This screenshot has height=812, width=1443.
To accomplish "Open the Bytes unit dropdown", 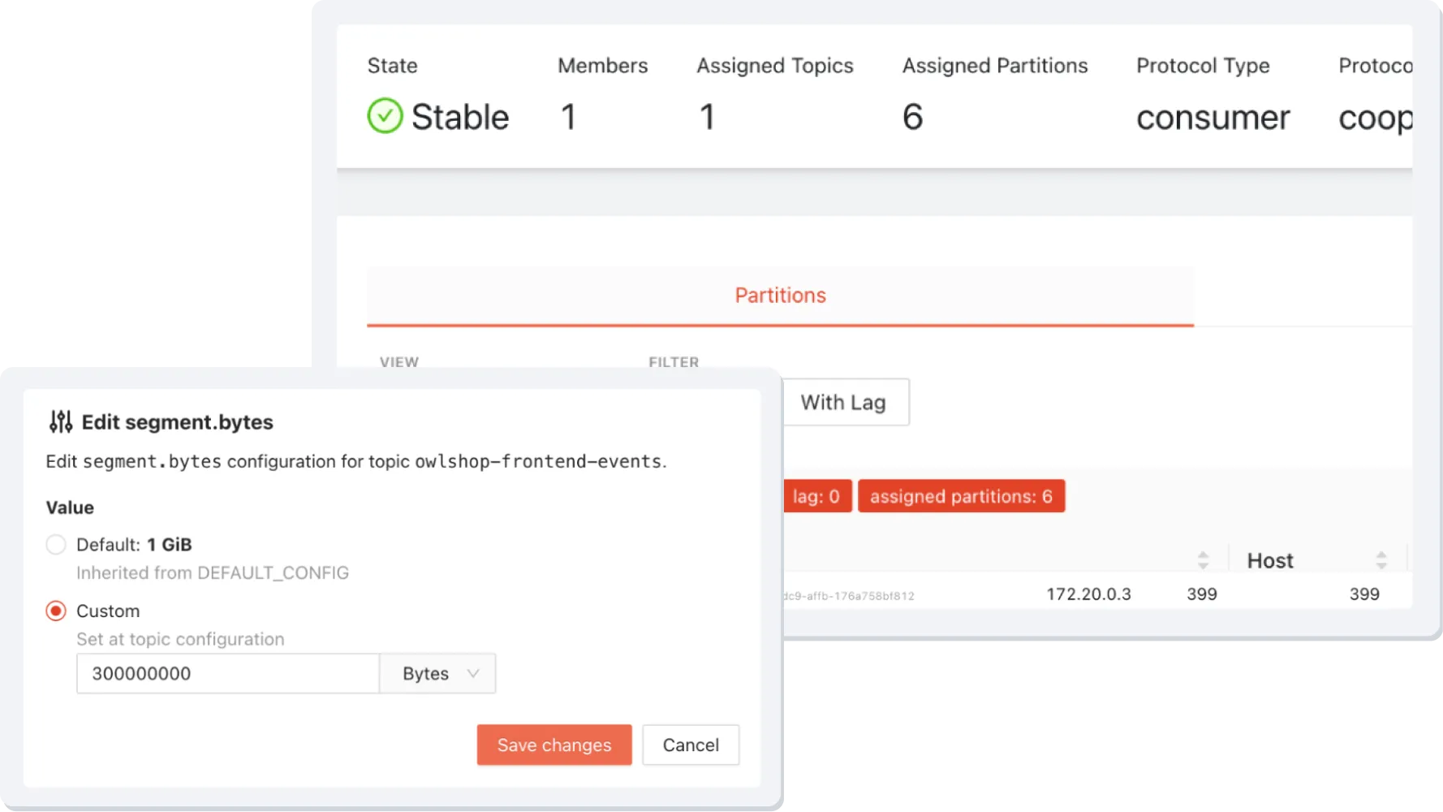I will [437, 673].
